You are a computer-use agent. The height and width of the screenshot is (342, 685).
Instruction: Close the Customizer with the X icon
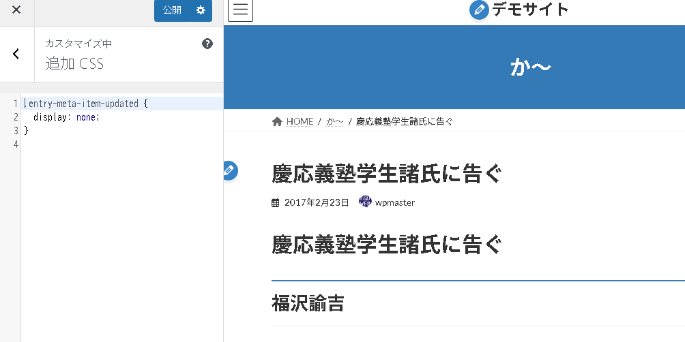(16, 10)
